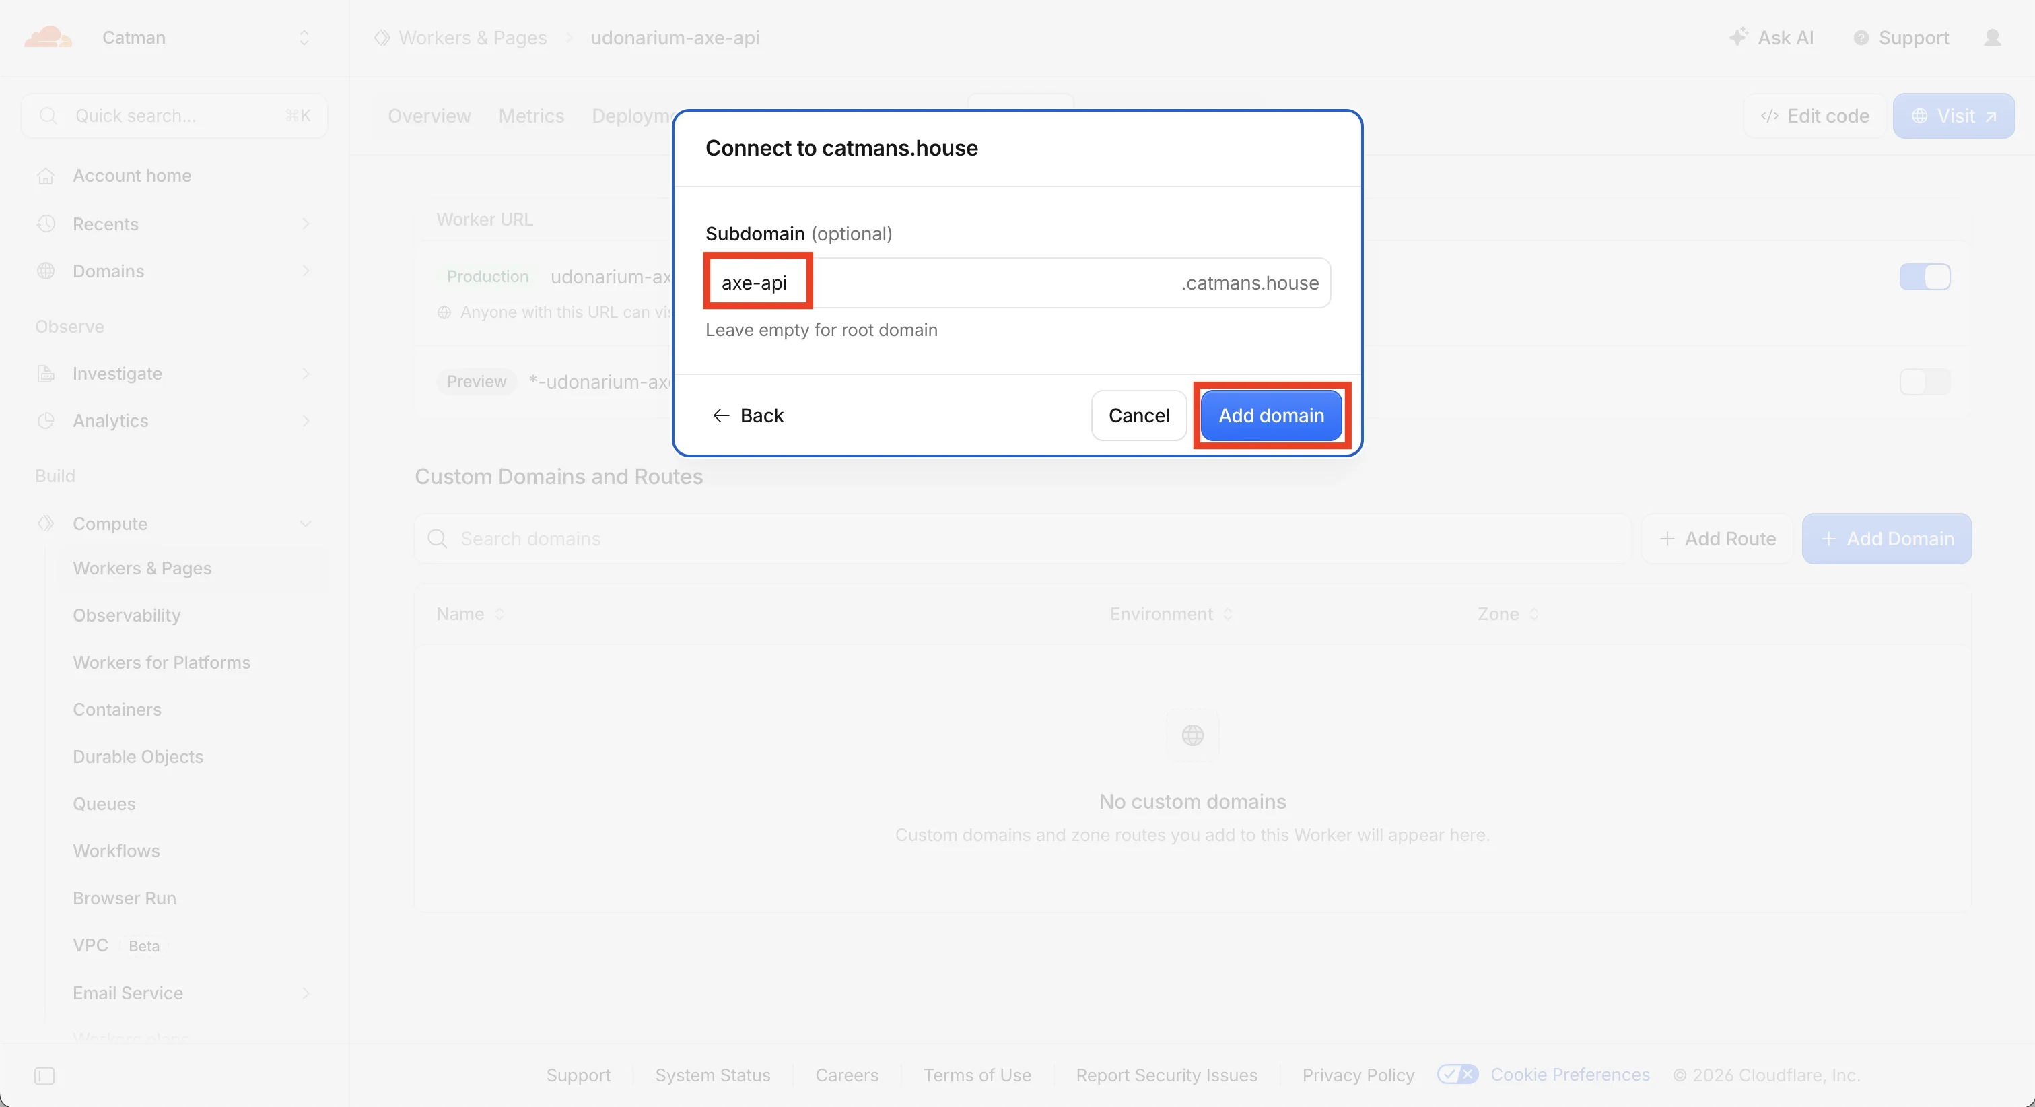Sort the table by Name
The width and height of the screenshot is (2035, 1107).
click(x=470, y=614)
